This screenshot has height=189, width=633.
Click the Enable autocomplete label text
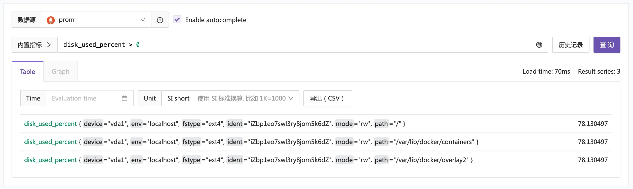click(x=216, y=20)
